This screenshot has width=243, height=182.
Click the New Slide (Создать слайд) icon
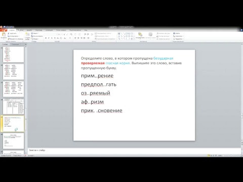27,34
